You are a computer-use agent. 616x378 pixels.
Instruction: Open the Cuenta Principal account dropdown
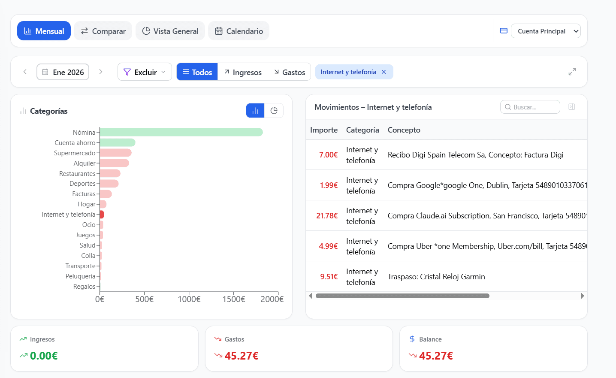[546, 31]
